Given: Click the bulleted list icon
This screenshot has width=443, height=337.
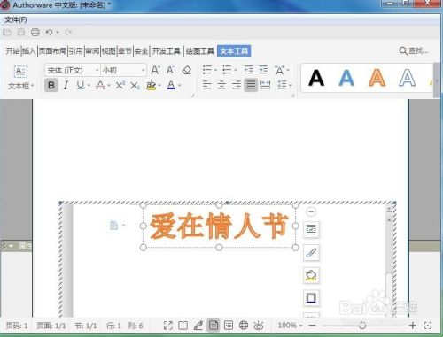Looking at the screenshot, I should click(x=207, y=70).
